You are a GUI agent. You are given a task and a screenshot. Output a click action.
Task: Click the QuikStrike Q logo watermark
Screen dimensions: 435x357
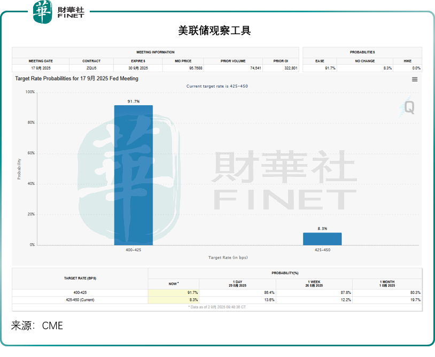click(x=408, y=107)
